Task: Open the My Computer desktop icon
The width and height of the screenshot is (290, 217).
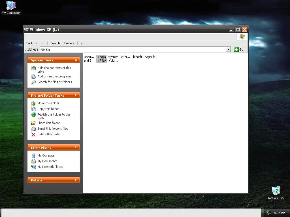Action: (11, 7)
